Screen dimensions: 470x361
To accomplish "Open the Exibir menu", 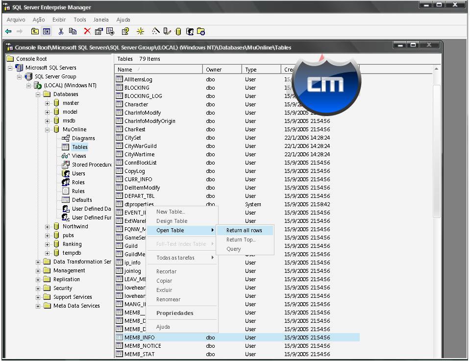I will click(x=59, y=20).
